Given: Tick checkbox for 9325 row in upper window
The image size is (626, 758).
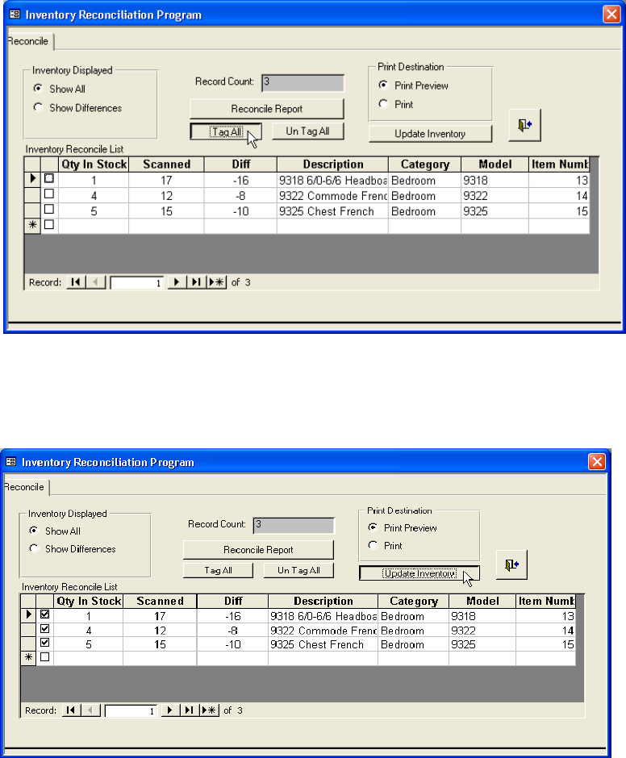Looking at the screenshot, I should coord(49,210).
